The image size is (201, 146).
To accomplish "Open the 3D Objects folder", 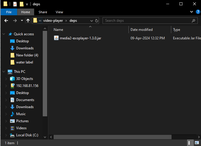I will point(24,79).
